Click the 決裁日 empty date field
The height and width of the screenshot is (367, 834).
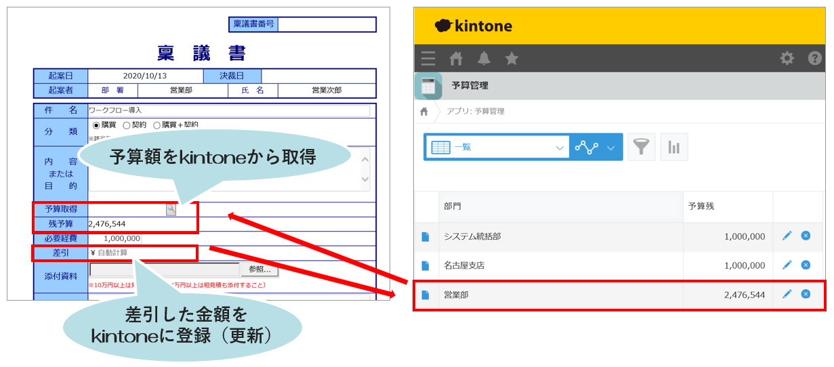coord(318,76)
